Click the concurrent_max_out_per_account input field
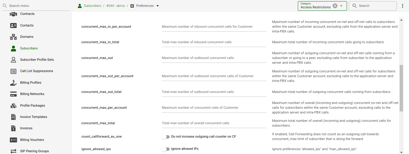 click(x=214, y=76)
